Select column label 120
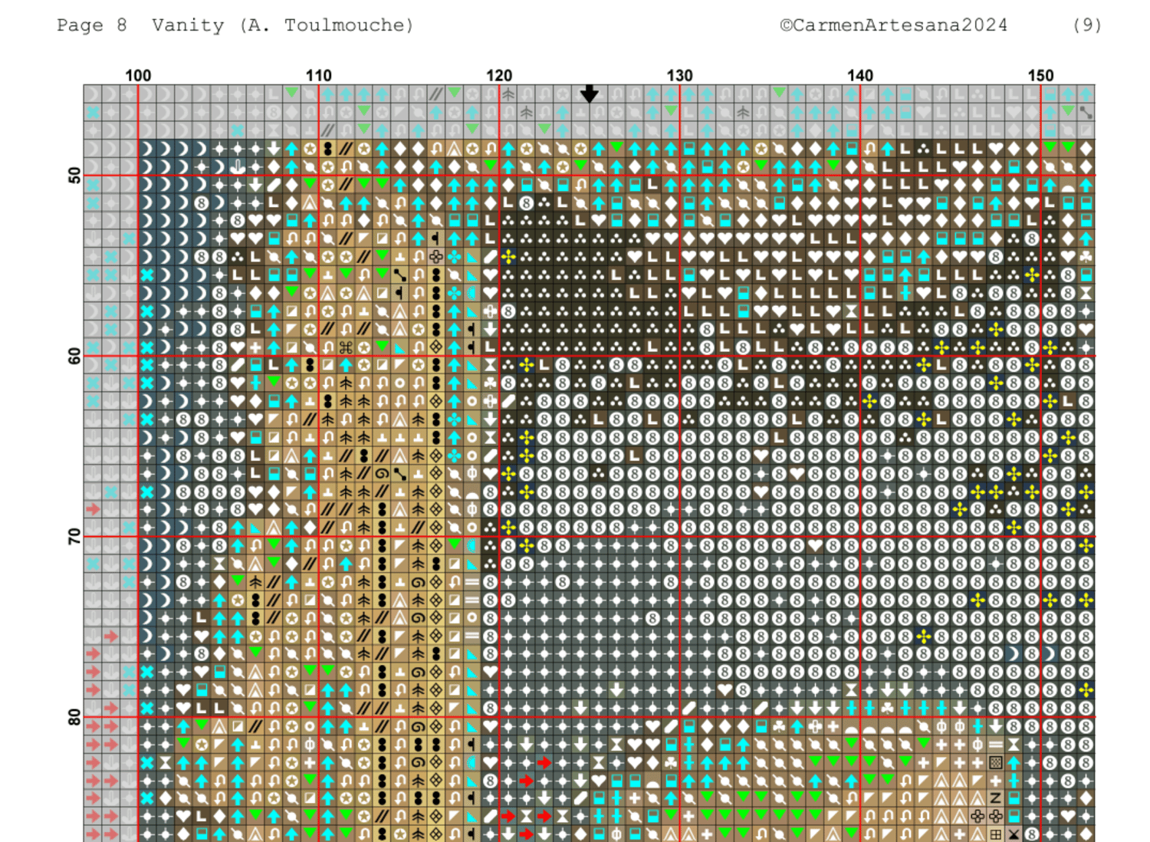The width and height of the screenshot is (1150, 842). coord(499,75)
